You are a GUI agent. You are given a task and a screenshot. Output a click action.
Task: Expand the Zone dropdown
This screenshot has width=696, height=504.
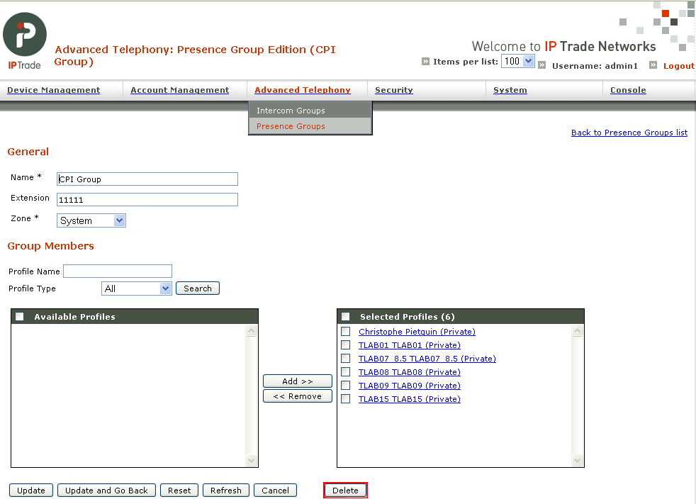click(91, 220)
